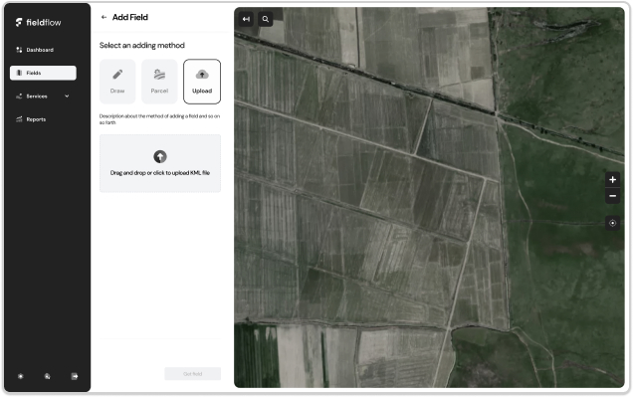Collapse the side panel from the map

[x=246, y=19]
